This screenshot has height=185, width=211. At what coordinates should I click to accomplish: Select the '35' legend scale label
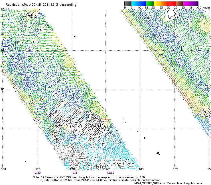click(x=176, y=7)
